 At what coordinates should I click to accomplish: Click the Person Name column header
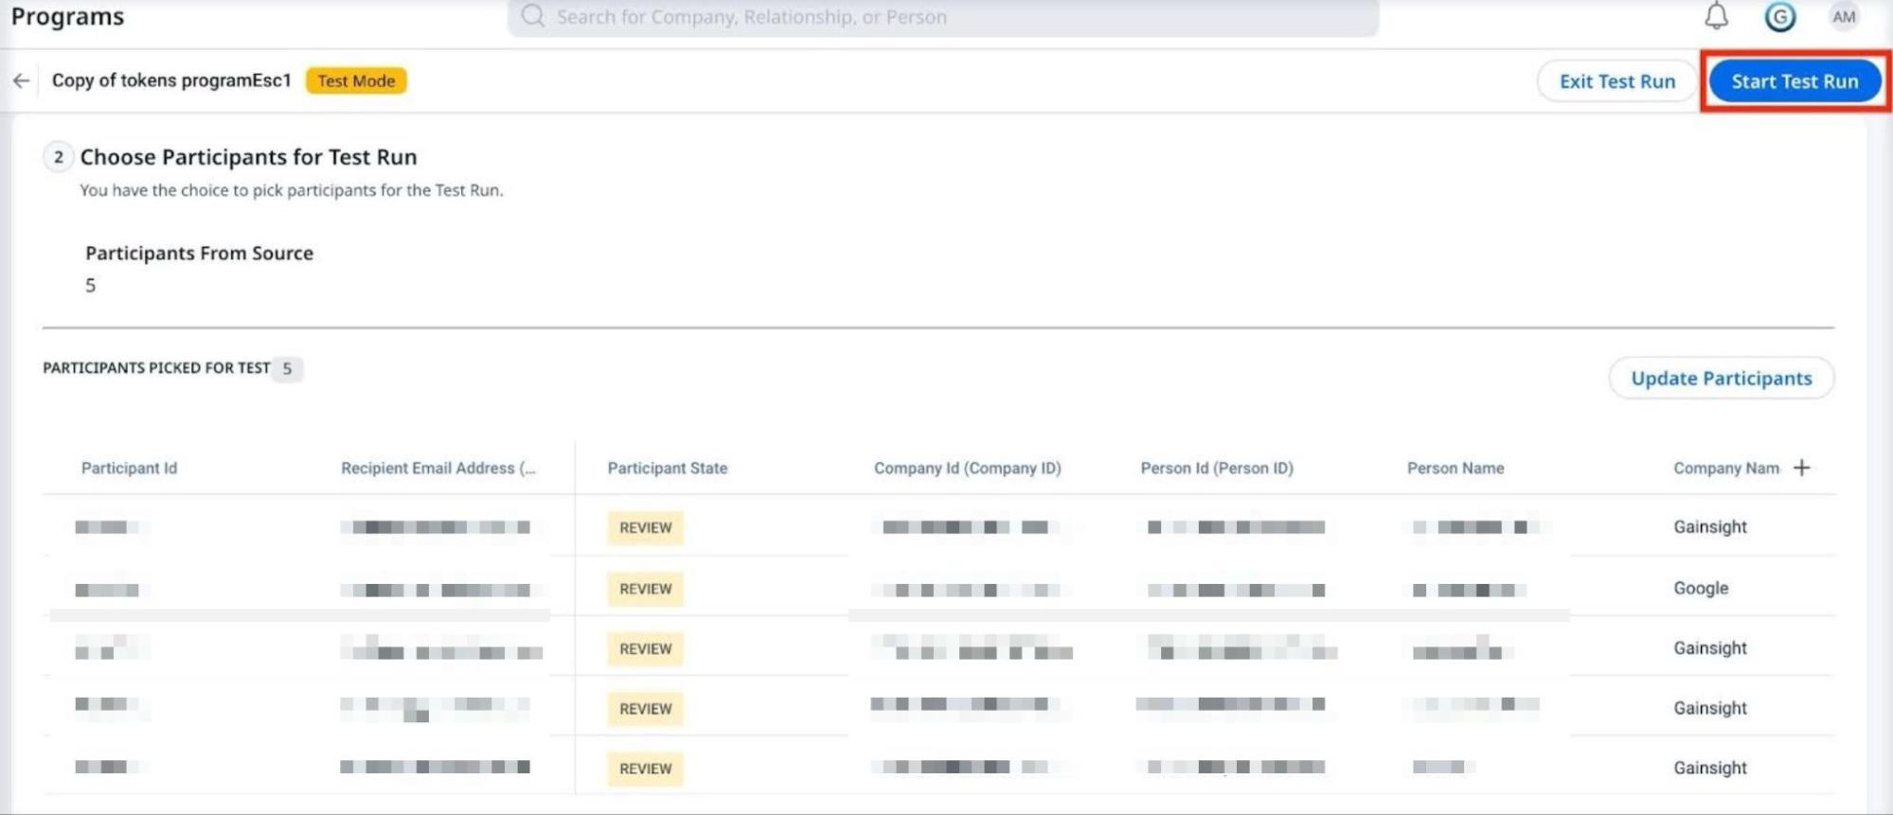pos(1455,469)
